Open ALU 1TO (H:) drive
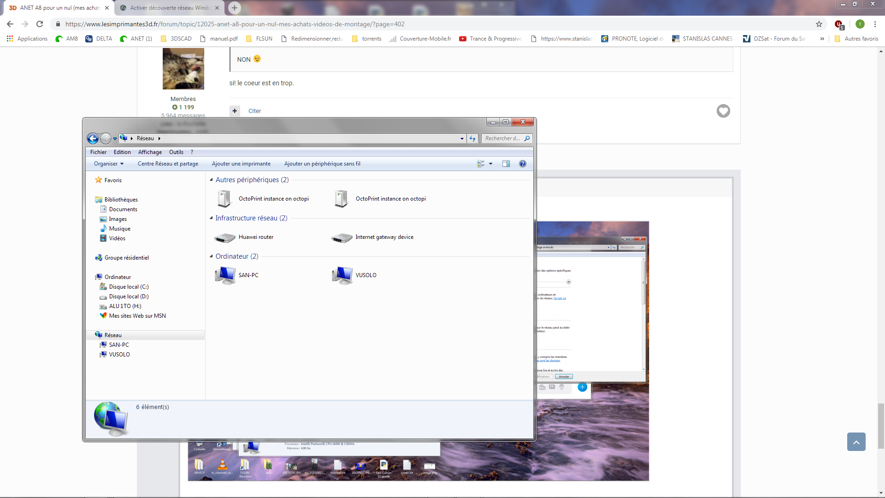This screenshot has height=498, width=885. point(125,306)
